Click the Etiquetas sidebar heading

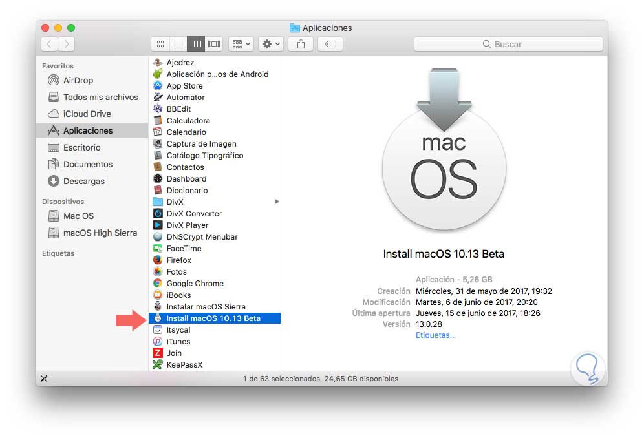(58, 253)
